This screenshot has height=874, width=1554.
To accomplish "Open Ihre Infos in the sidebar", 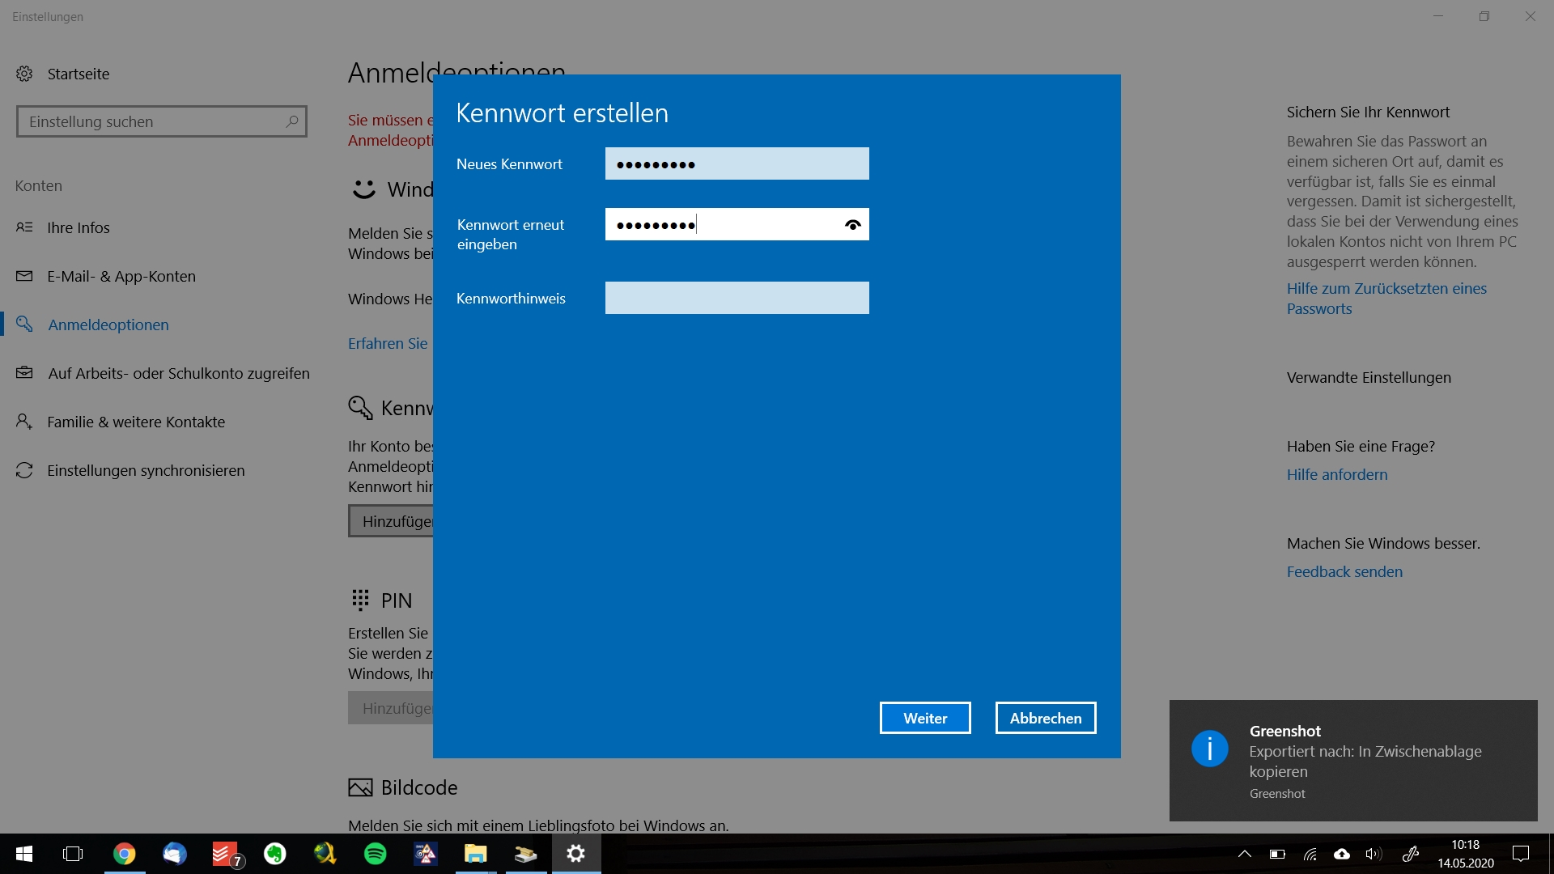I will 78,227.
